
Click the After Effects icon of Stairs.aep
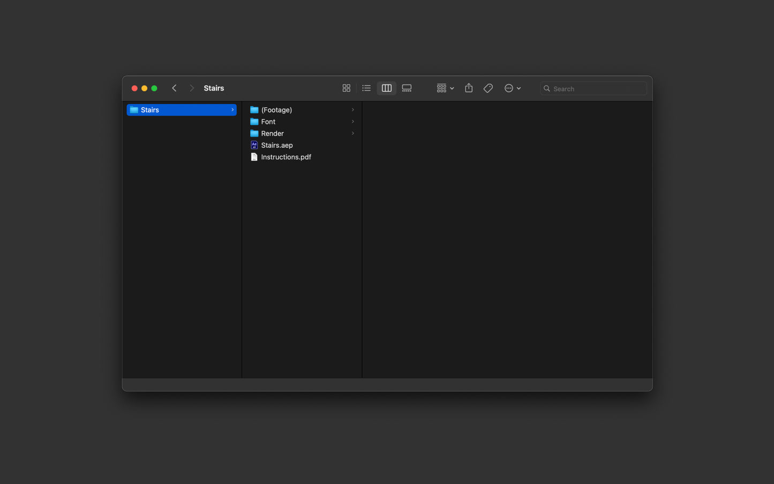(x=254, y=145)
